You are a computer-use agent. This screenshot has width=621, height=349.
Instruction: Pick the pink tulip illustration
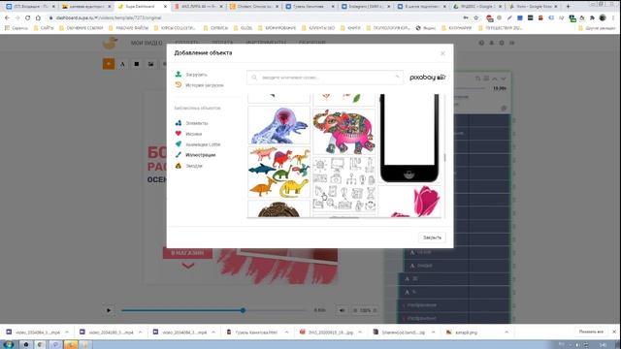point(409,201)
